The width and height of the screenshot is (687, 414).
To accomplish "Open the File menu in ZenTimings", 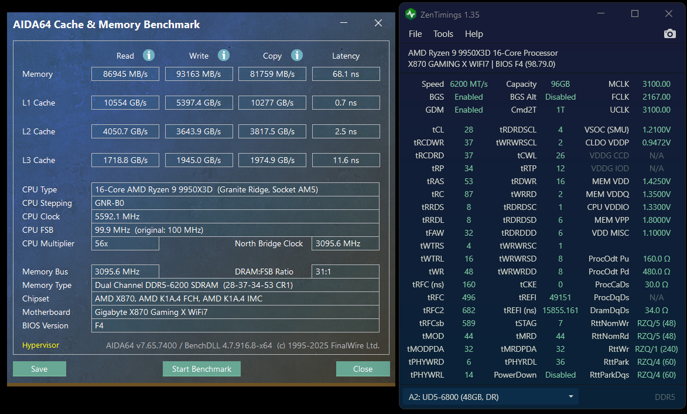I will click(x=415, y=34).
